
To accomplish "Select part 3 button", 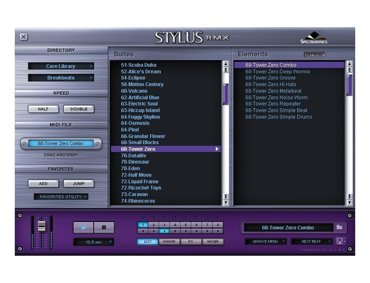I will coord(164,225).
